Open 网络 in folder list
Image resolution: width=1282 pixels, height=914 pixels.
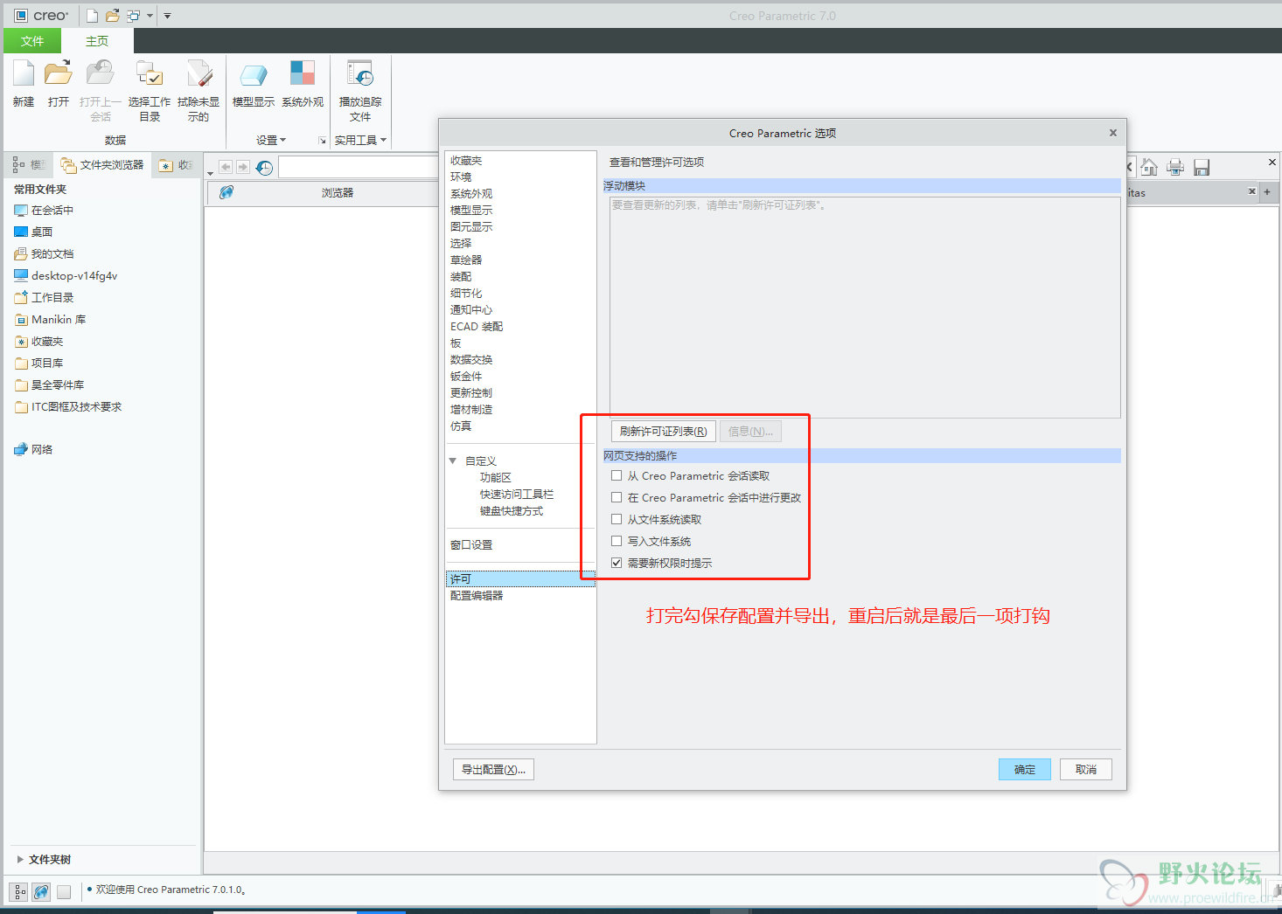click(33, 449)
